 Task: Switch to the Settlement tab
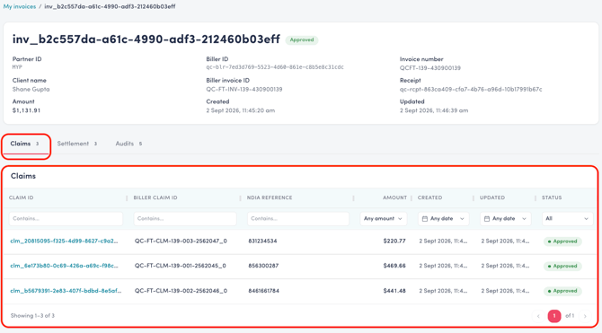[76, 144]
